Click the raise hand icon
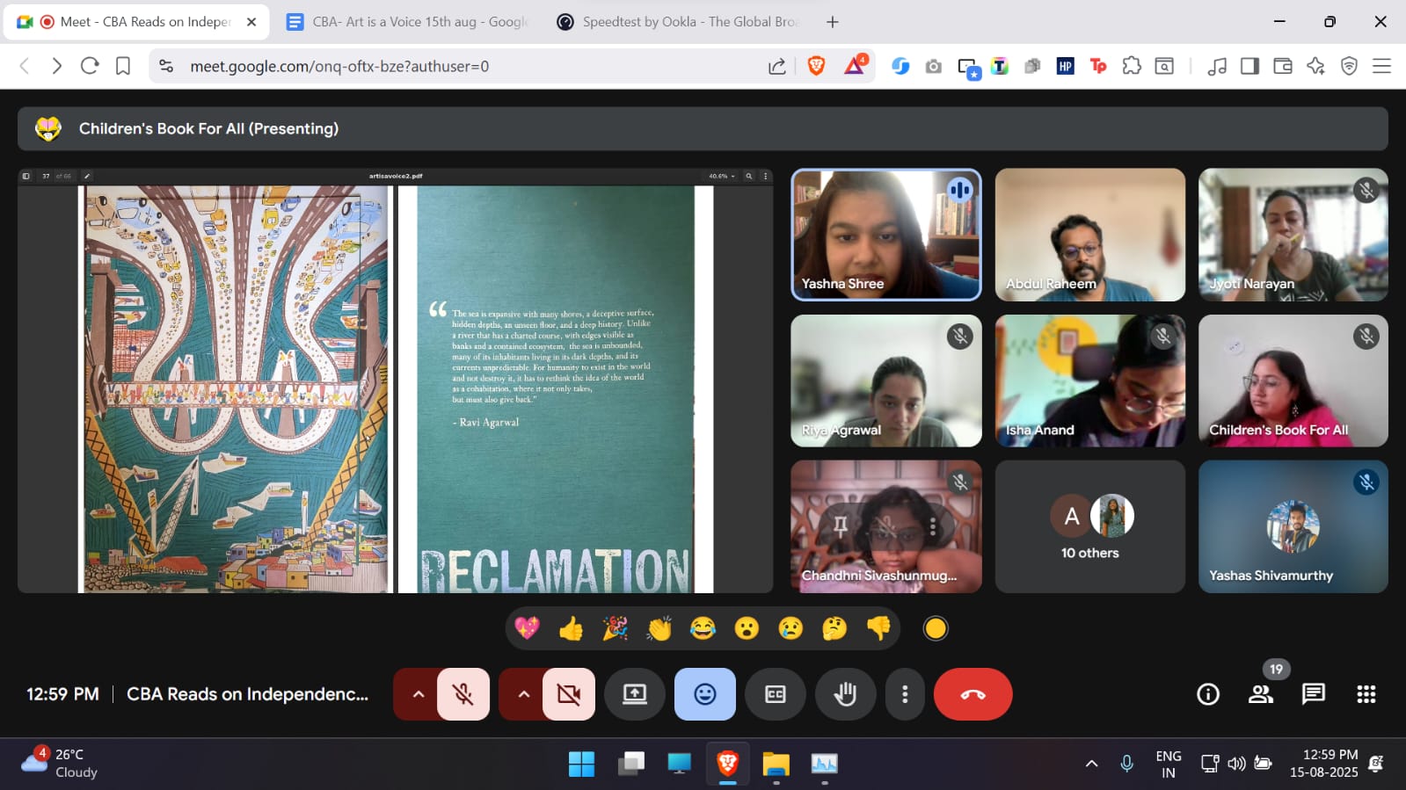The height and width of the screenshot is (790, 1406). [845, 694]
